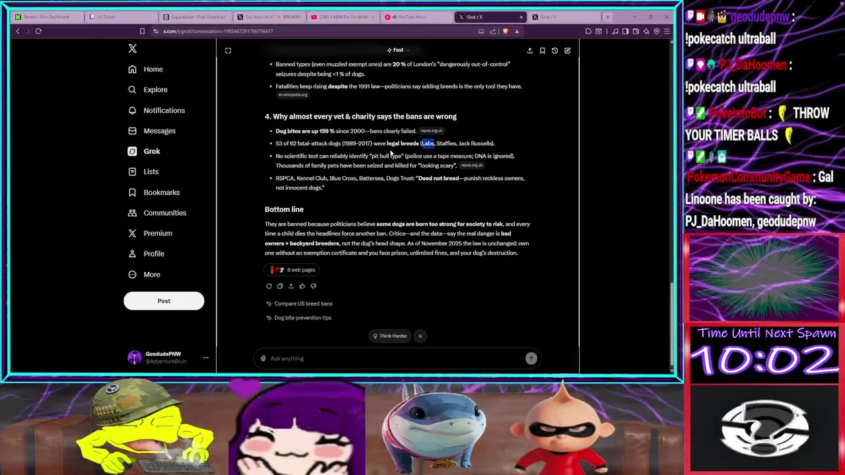
Task: Click the Think Harder button
Action: pos(389,336)
